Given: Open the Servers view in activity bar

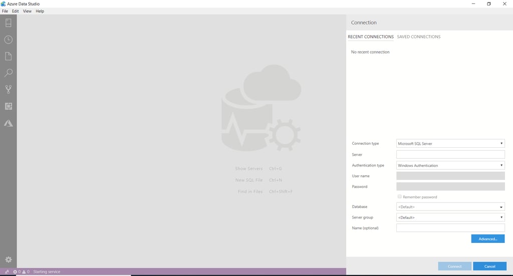Looking at the screenshot, I should tap(9, 23).
